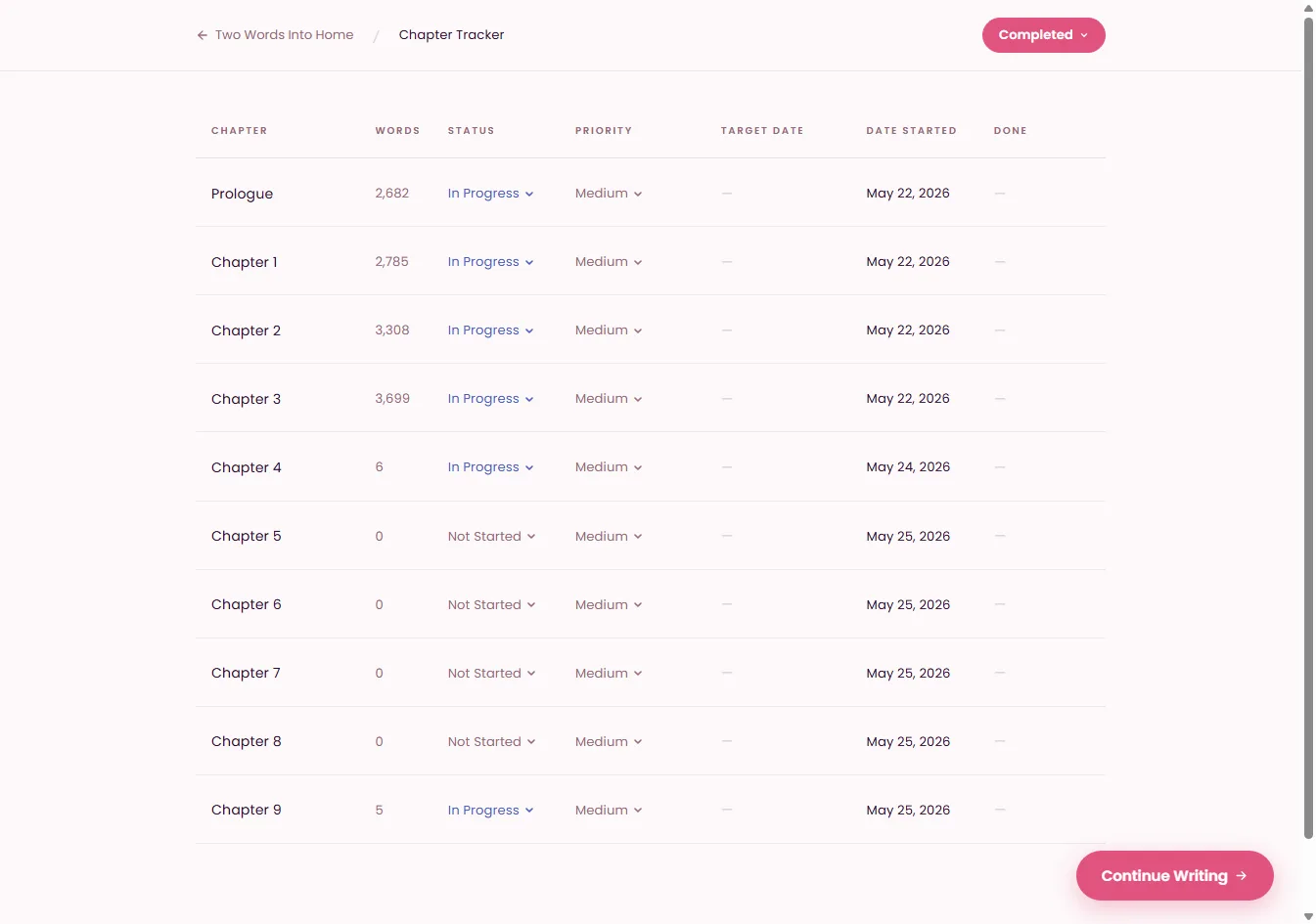
Task: Select the Chapter 2 name
Action: (246, 330)
